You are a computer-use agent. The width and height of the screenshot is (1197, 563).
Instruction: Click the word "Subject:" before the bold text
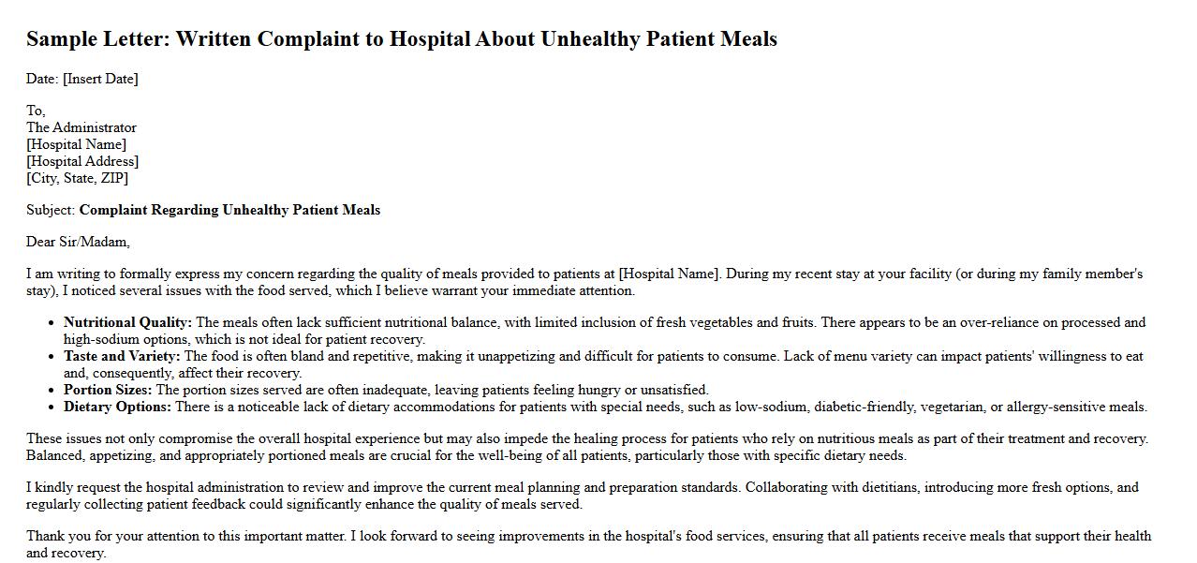[51, 210]
